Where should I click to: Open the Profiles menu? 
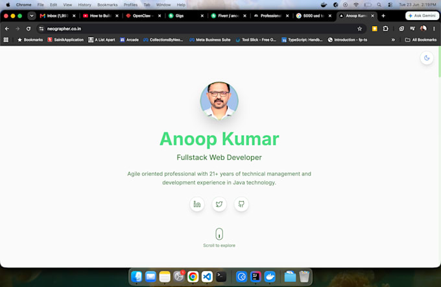coord(130,5)
